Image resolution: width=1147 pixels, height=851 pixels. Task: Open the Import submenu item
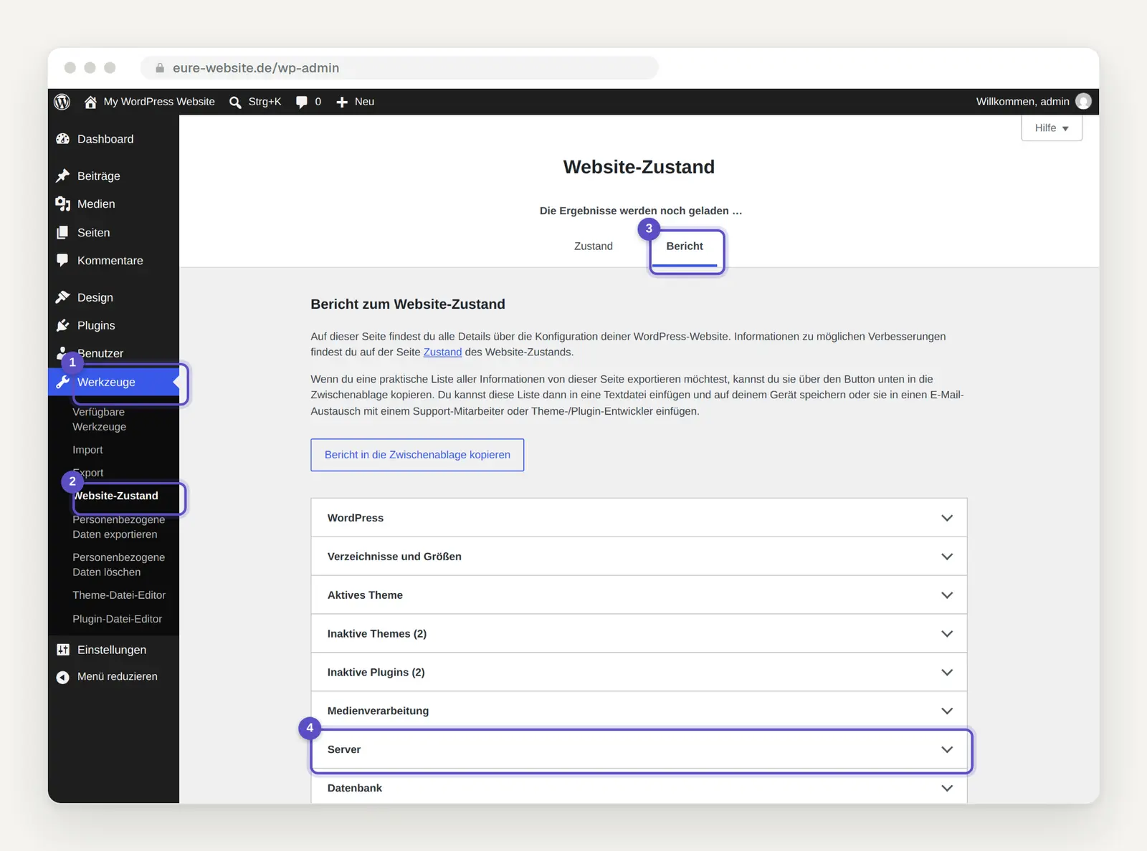tap(87, 450)
